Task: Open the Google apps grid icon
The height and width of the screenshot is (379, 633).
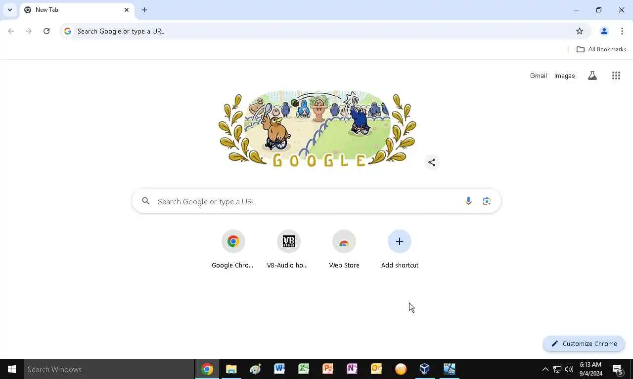Action: point(616,76)
